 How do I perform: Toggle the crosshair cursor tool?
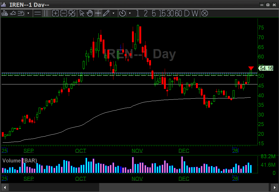pyautogui.click(x=98, y=13)
